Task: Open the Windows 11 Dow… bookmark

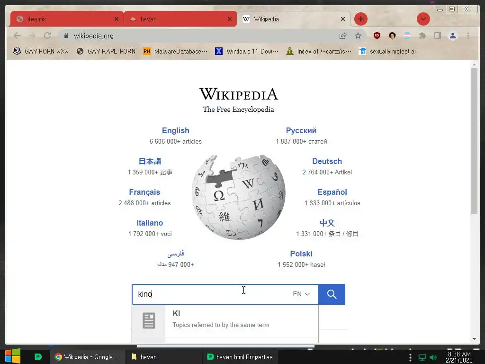Action: (246, 51)
